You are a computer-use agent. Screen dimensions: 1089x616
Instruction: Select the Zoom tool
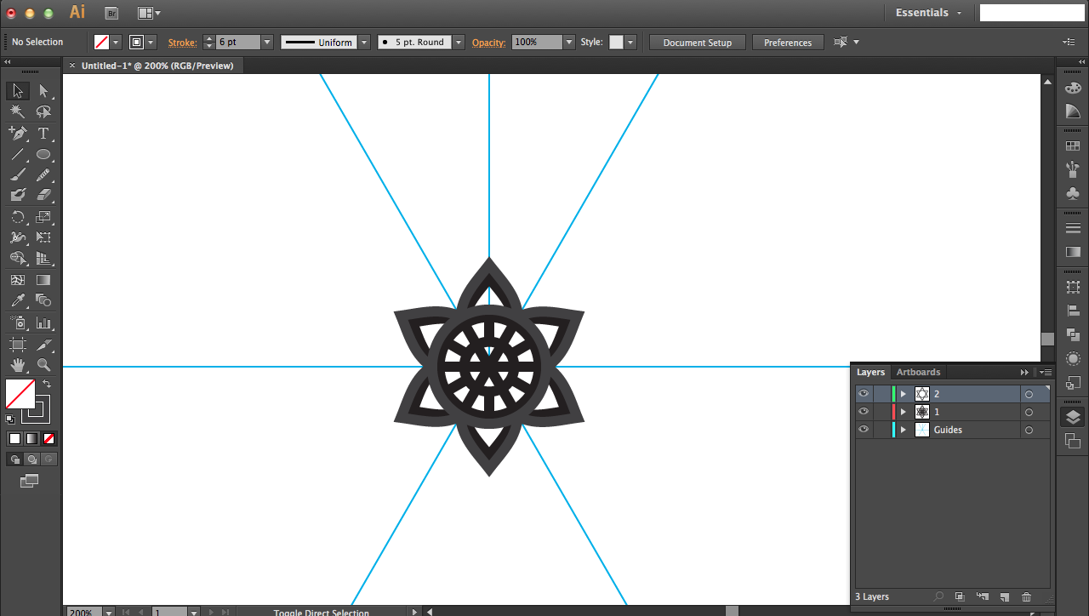(x=43, y=365)
